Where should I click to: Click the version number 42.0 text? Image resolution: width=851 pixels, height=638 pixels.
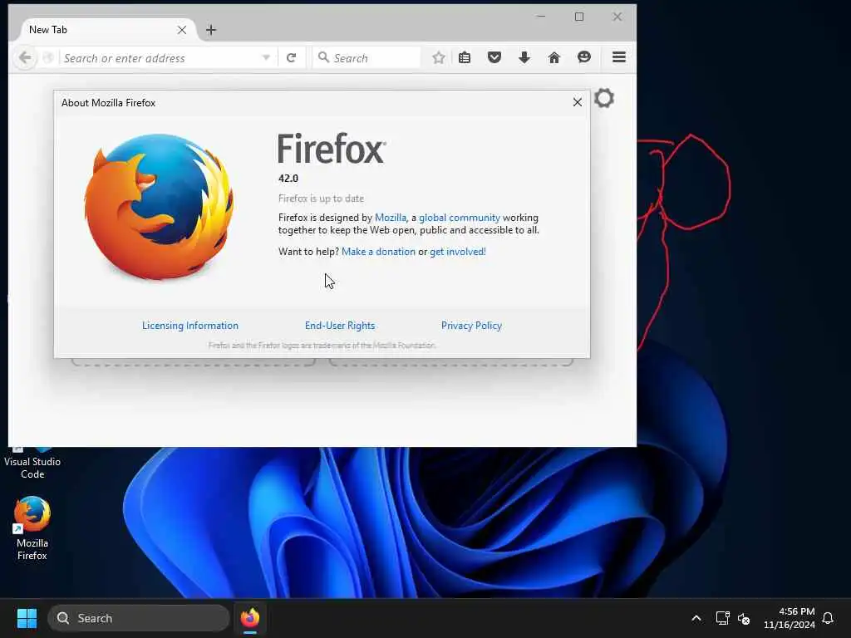[288, 179]
